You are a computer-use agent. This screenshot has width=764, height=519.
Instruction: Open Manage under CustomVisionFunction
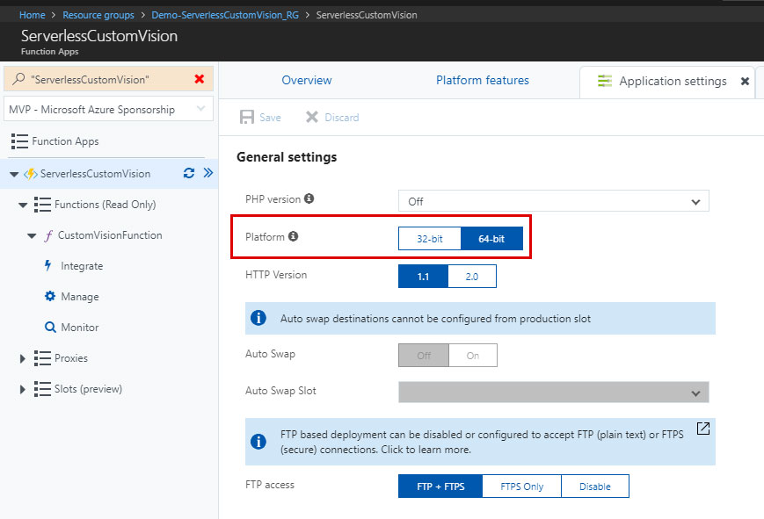pos(80,297)
